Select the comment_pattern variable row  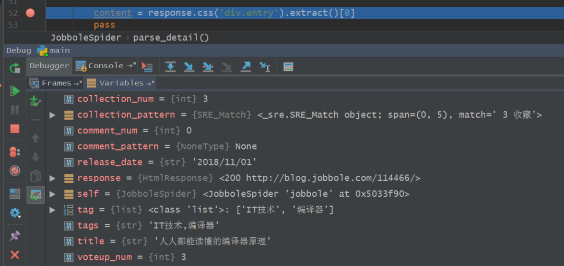point(304,147)
